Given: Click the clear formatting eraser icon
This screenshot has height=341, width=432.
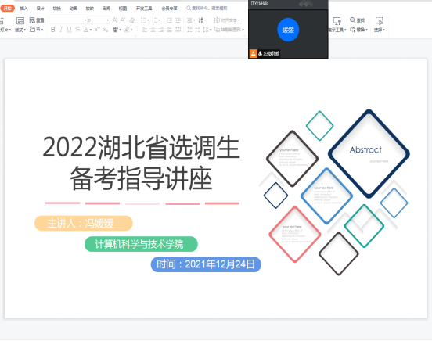Looking at the screenshot, I should tap(132, 20).
